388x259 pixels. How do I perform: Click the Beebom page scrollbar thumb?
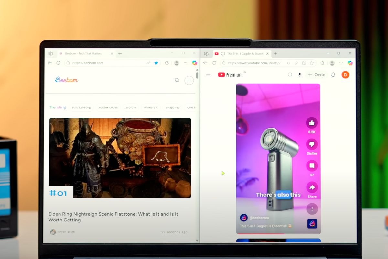(x=197, y=75)
